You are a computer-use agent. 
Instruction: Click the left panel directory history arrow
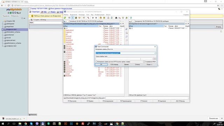123,24
